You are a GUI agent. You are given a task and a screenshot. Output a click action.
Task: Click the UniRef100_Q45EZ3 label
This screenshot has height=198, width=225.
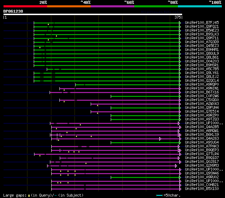tap(202, 46)
